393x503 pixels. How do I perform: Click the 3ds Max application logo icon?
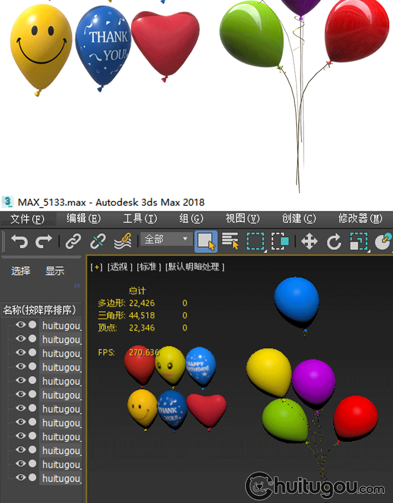[x=7, y=202]
